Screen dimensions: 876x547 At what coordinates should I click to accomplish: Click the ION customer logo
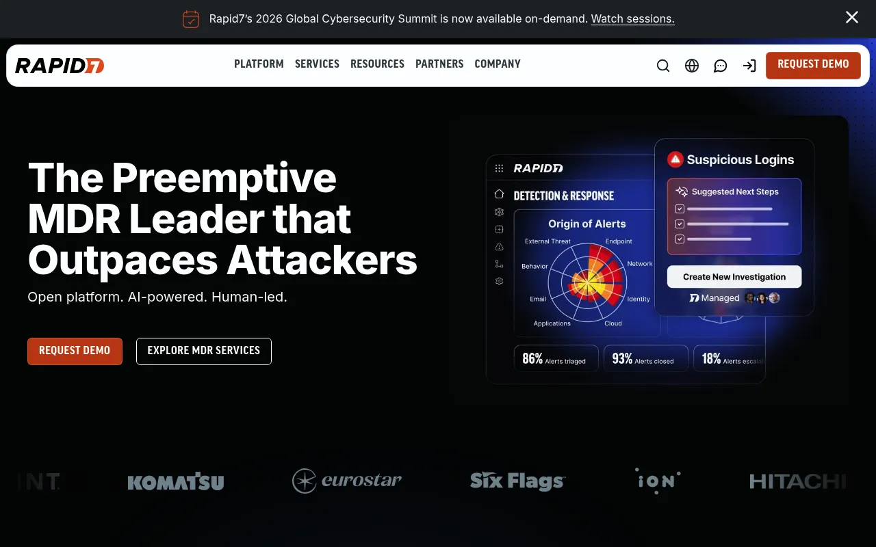click(658, 481)
